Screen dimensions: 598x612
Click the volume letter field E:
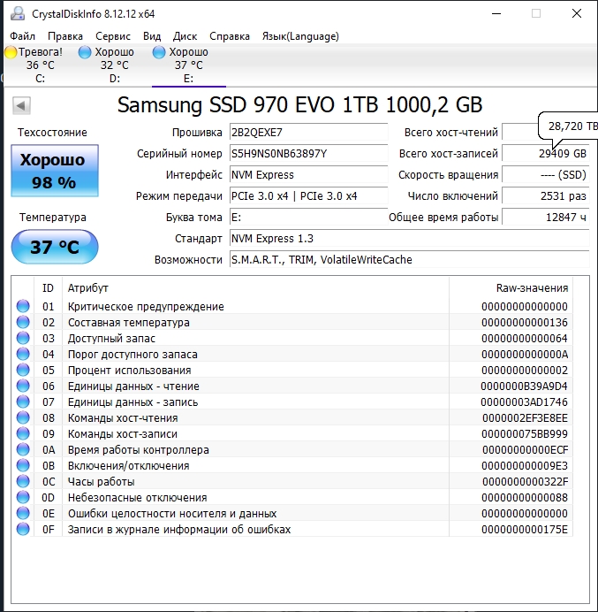tap(308, 217)
